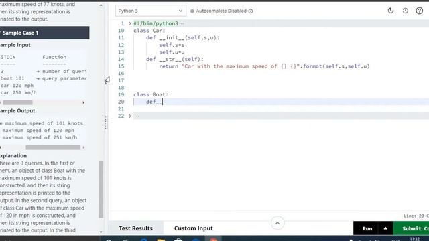The image size is (429, 241).
Task: Click the problem panel vertical scrollbar thumb
Action: (101, 189)
